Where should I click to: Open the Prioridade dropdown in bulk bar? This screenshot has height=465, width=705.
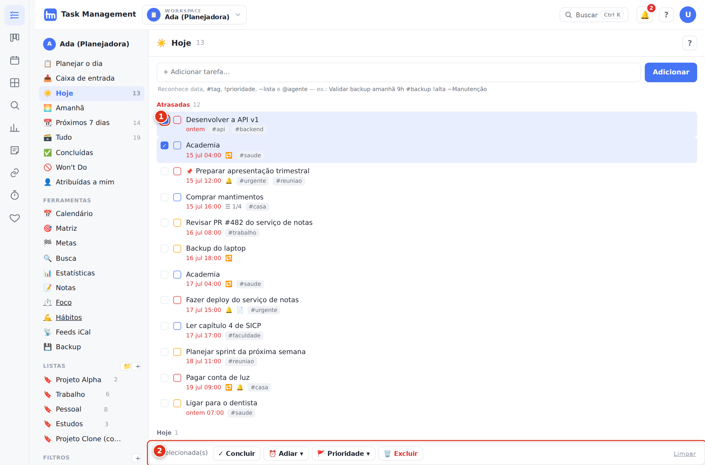[x=343, y=454]
